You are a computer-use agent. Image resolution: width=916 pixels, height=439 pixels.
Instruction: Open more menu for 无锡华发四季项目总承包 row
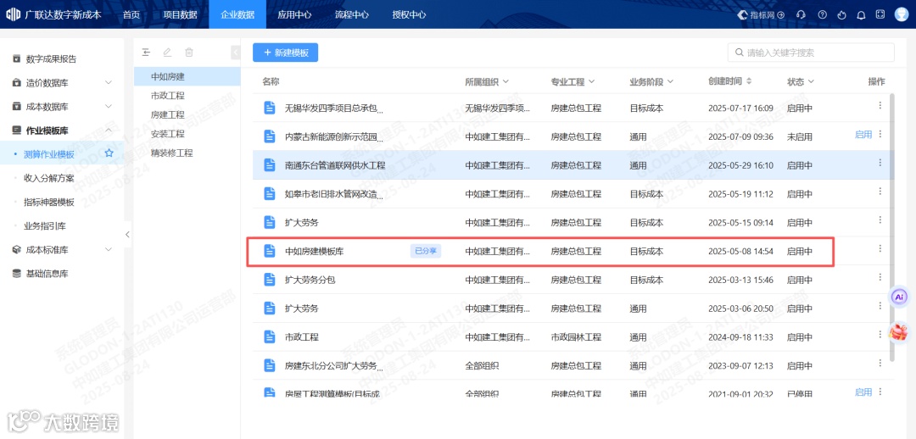(x=880, y=105)
